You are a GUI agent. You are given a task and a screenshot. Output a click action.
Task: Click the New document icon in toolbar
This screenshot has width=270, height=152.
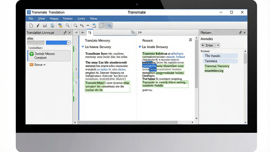pyautogui.click(x=31, y=26)
